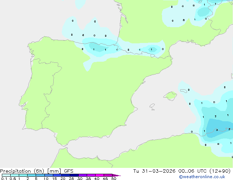Click the legend scale number '30'
This screenshot has width=233, height=180.
pyautogui.click(x=80, y=179)
